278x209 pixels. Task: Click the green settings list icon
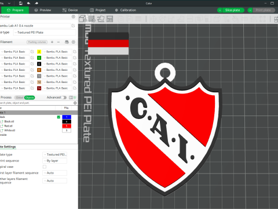pyautogui.click(x=75, y=98)
